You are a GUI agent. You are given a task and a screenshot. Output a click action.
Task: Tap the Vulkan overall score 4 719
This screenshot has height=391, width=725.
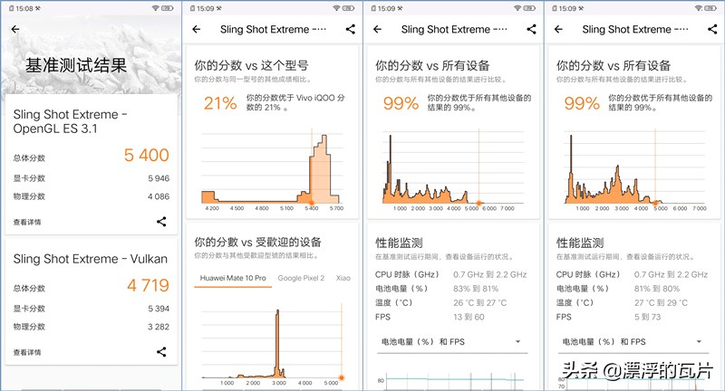click(x=148, y=285)
